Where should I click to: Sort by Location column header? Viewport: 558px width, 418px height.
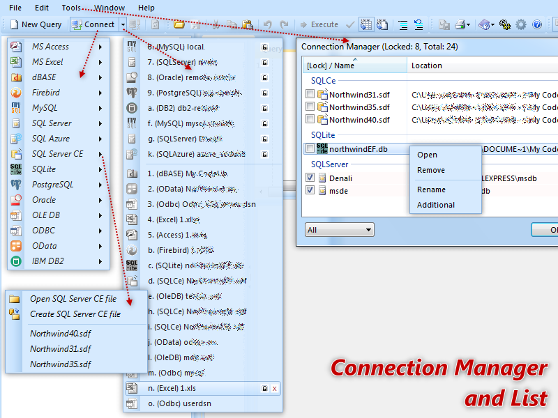click(483, 65)
